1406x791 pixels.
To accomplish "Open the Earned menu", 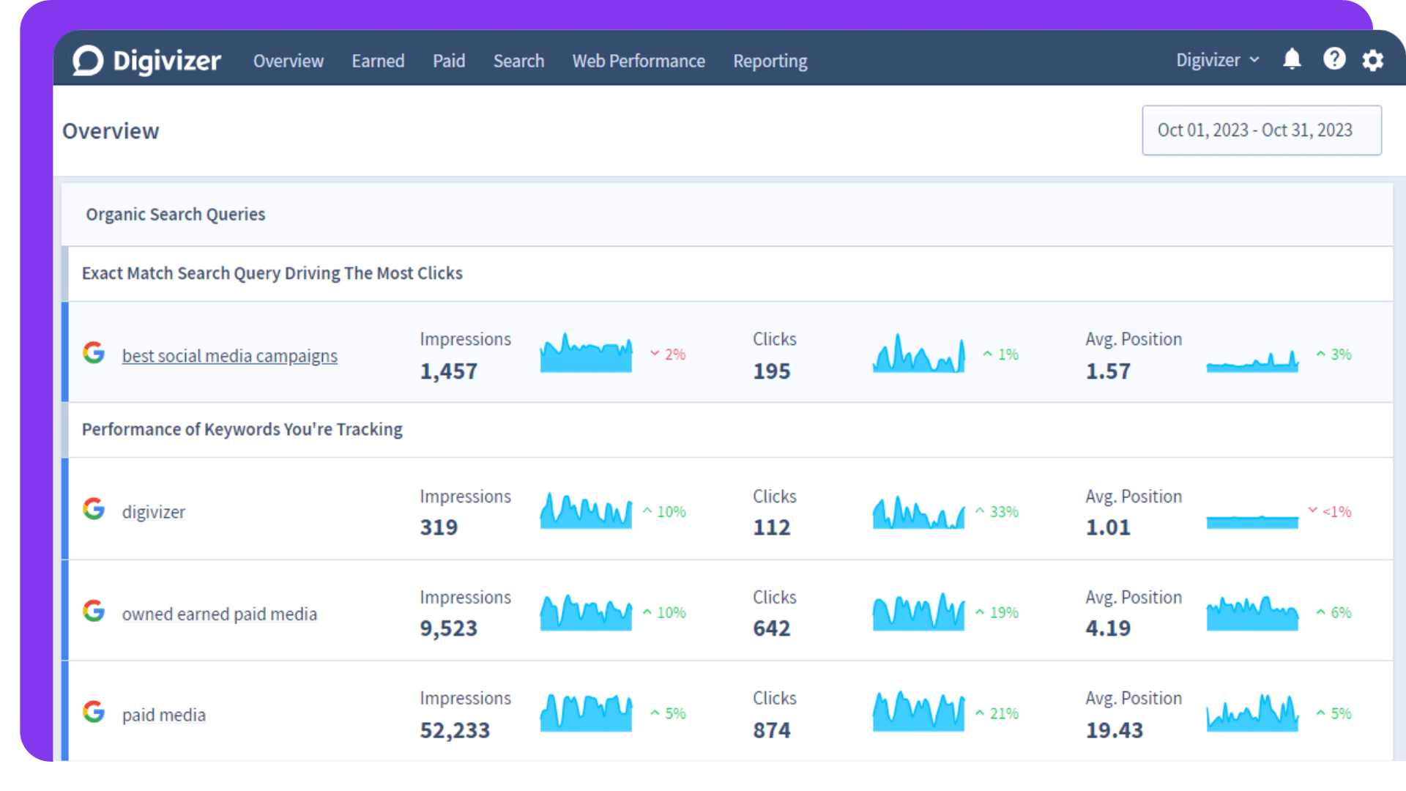I will 378,61.
